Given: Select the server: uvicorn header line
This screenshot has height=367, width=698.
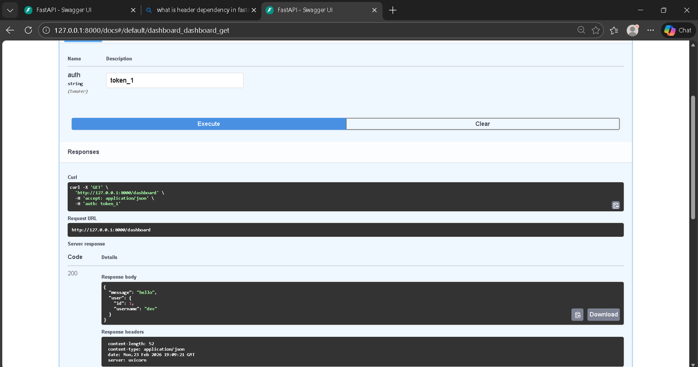Looking at the screenshot, I should 127,361.
